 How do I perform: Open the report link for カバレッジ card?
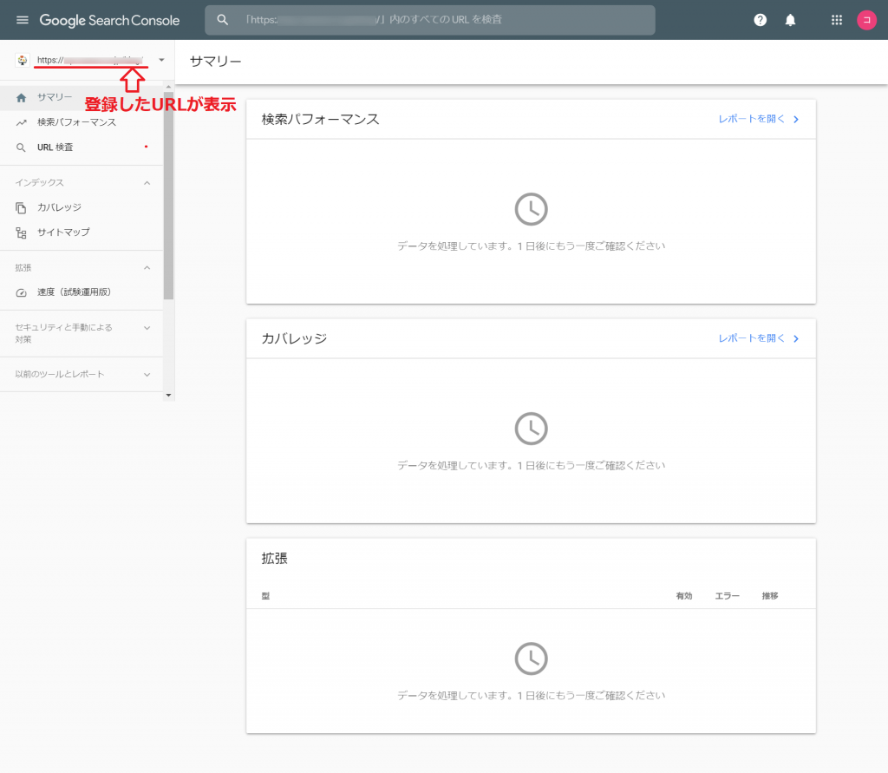(x=758, y=338)
